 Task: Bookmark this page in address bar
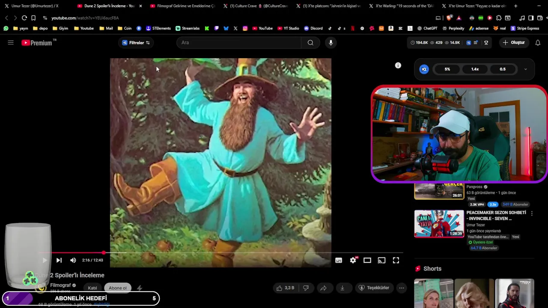pos(33,18)
